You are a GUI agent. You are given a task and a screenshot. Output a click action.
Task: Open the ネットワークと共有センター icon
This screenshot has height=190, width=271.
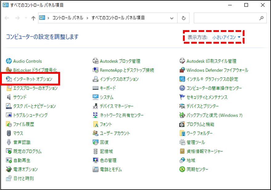pos(95,115)
